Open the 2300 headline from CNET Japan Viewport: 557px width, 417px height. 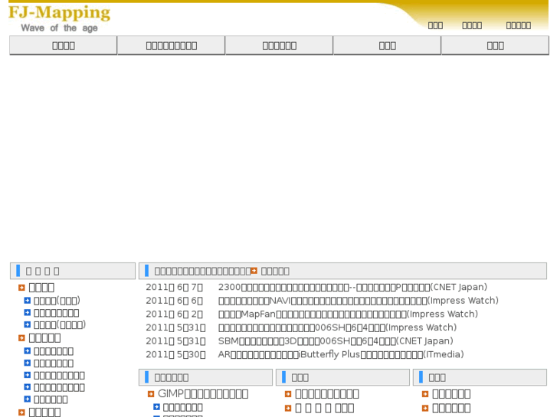(352, 287)
